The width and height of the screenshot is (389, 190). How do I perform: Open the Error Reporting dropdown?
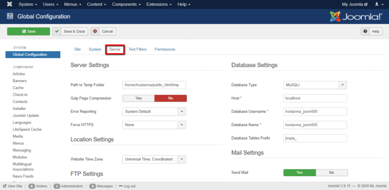point(154,112)
